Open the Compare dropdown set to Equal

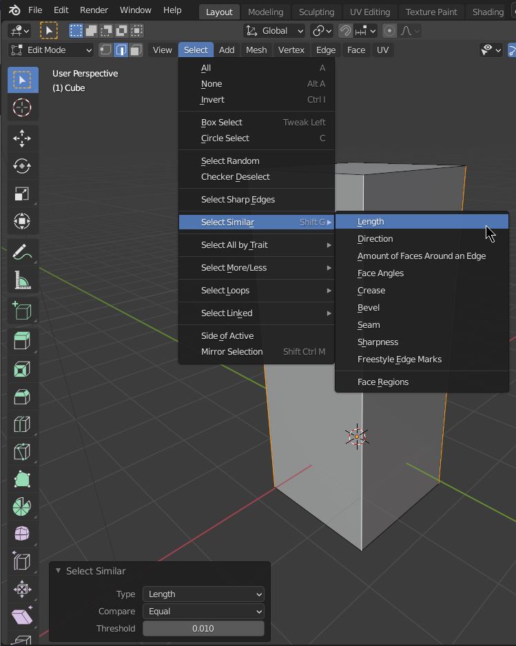coord(203,612)
